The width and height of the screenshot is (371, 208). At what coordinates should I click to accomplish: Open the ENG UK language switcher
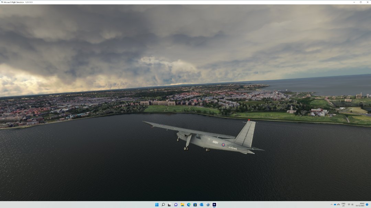pos(343,205)
